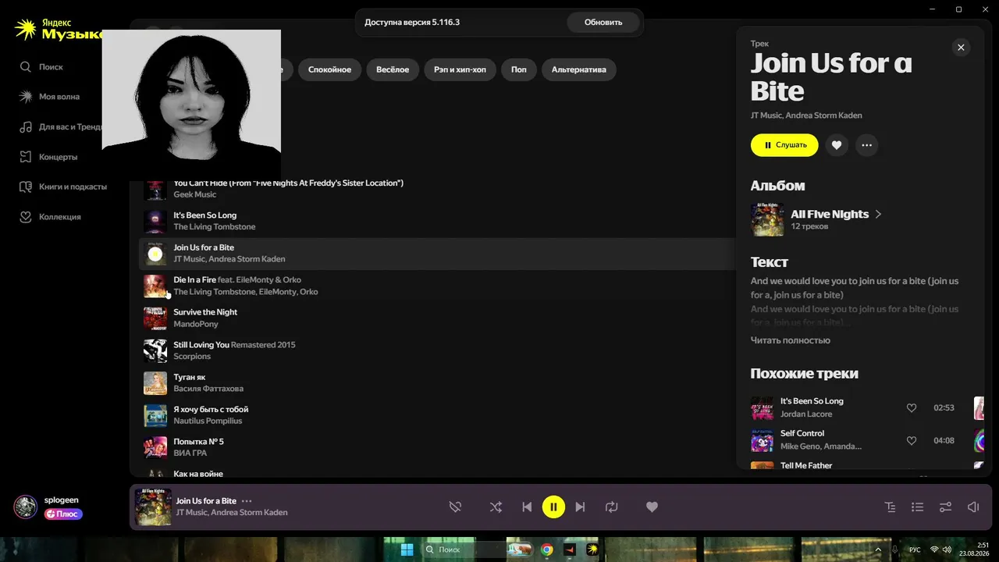Screen dimensions: 999x562
Task: Like the current track in player bar
Action: pos(652,507)
